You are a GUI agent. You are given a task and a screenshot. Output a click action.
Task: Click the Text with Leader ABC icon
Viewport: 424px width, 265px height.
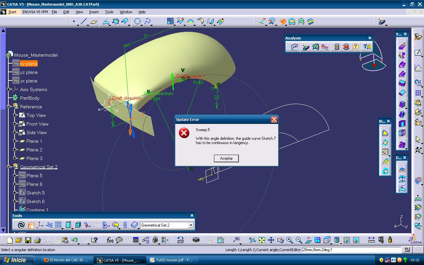pyautogui.click(x=237, y=240)
